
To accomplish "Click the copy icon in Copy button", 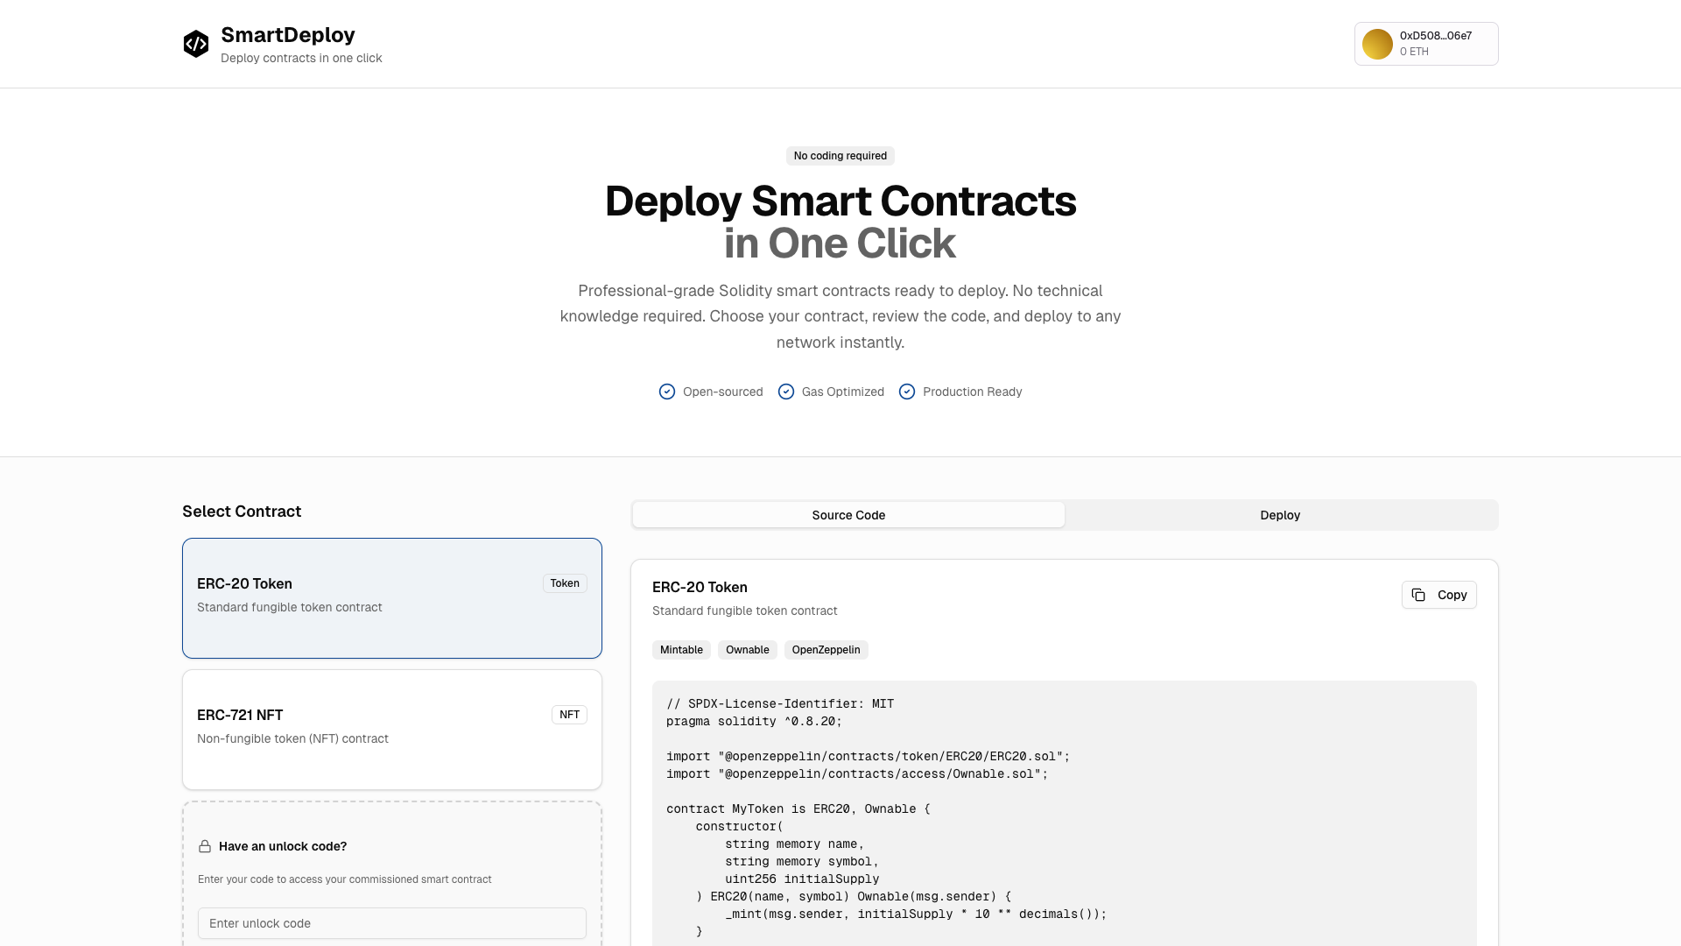I will coord(1418,595).
